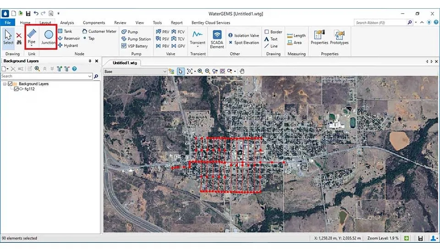Click the Search Ribbon input field
The image size is (440, 251).
coord(380,22)
